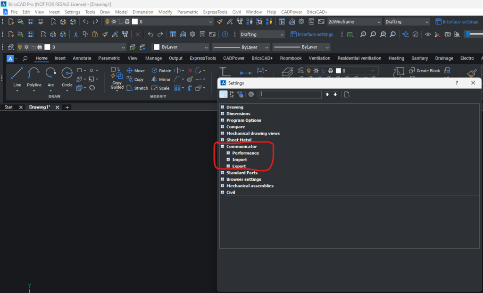The image size is (483, 293).
Task: Expand the Program Options category
Action: coord(223,120)
